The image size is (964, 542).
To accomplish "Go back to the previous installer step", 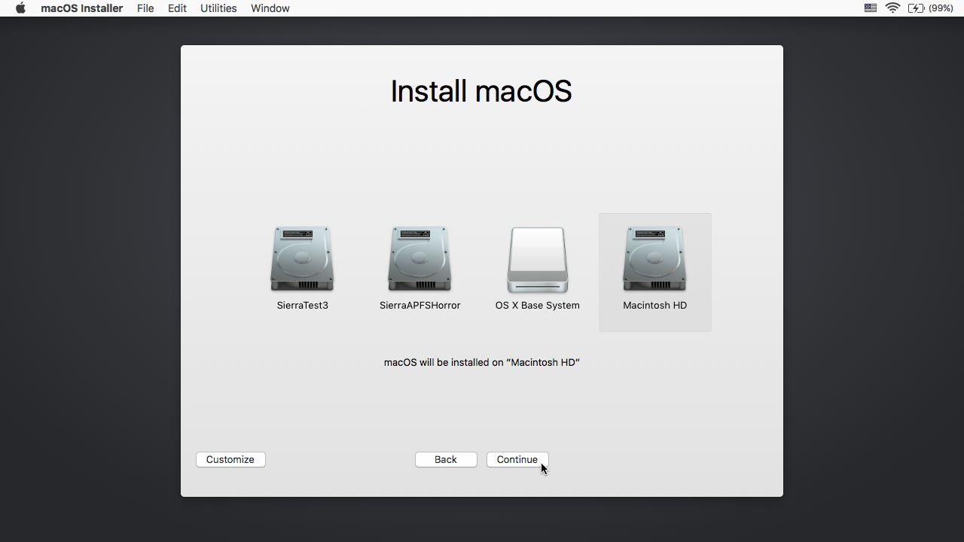I will click(x=445, y=459).
